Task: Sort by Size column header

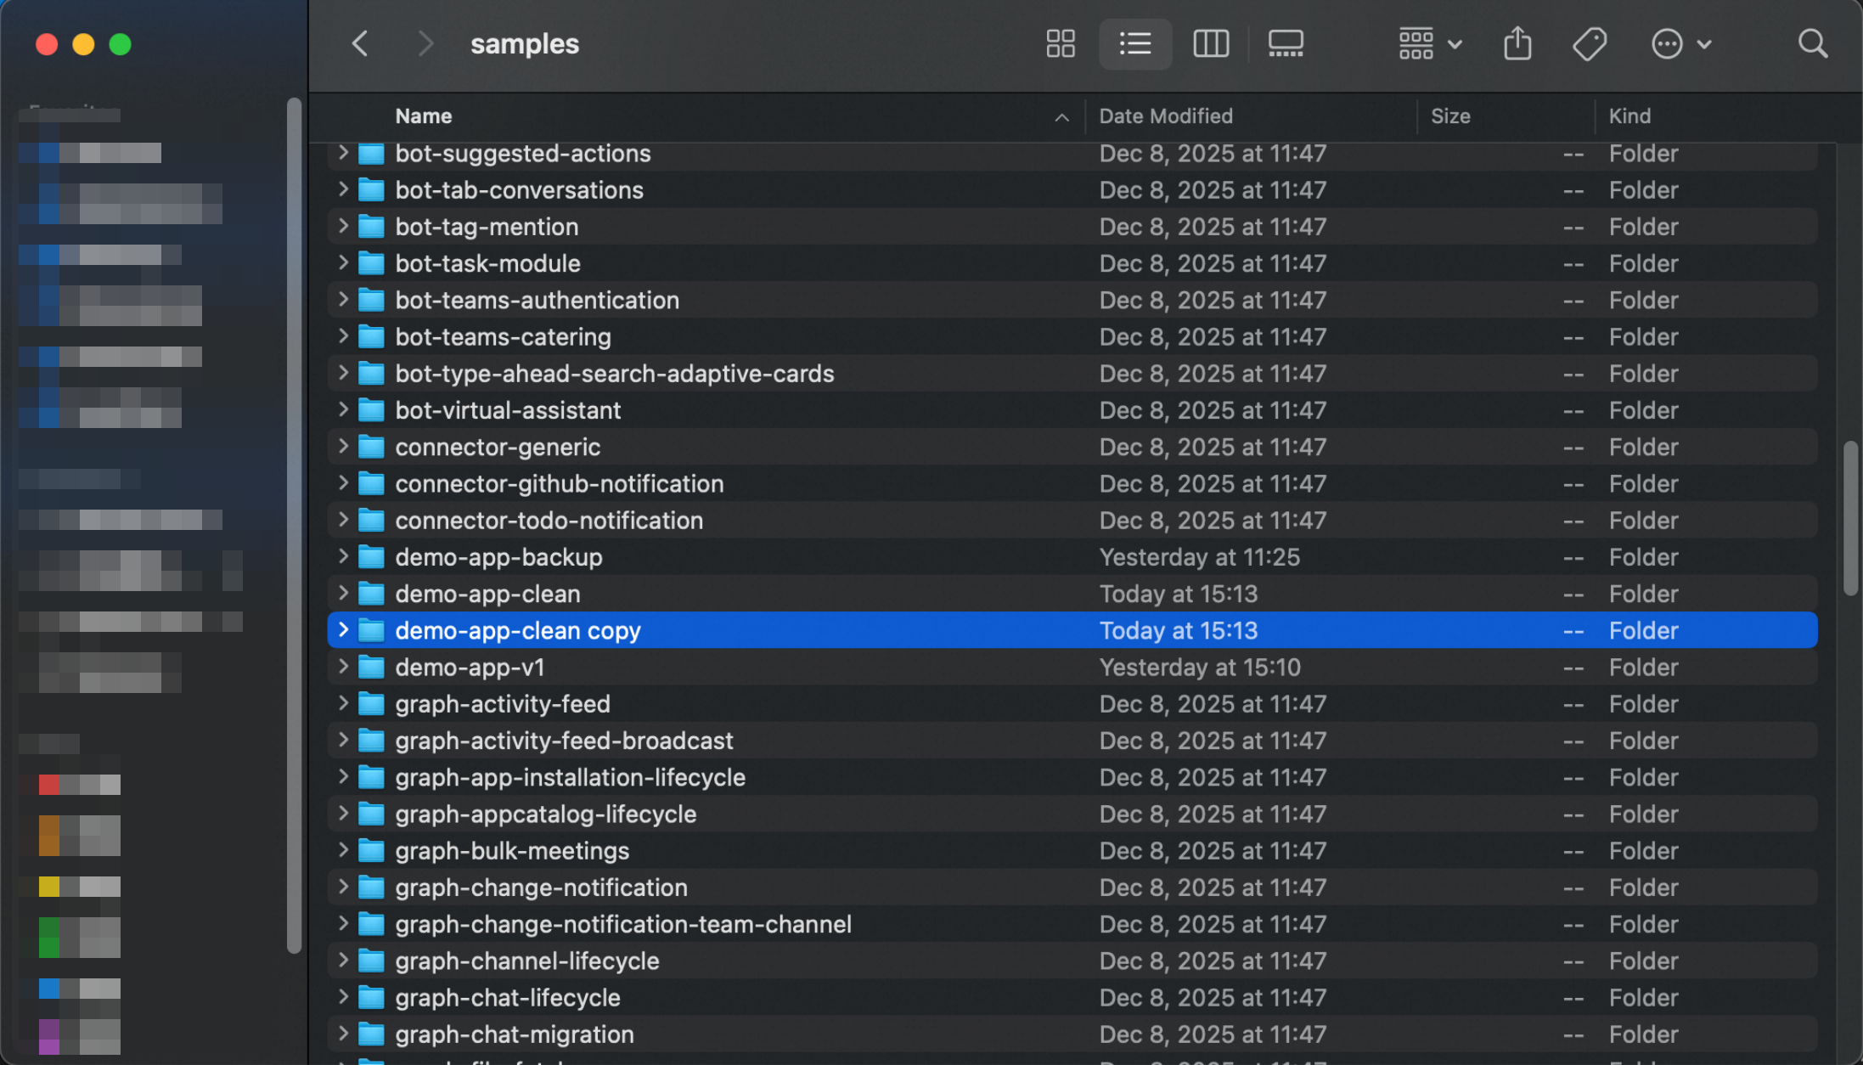Action: [1449, 116]
